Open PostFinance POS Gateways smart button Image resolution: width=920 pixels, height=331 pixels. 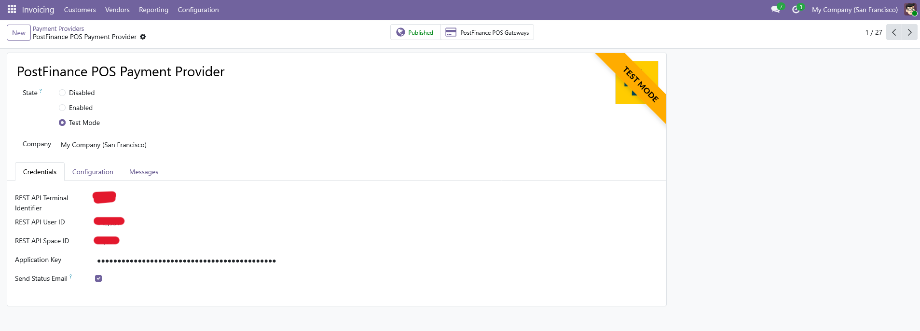pyautogui.click(x=487, y=32)
